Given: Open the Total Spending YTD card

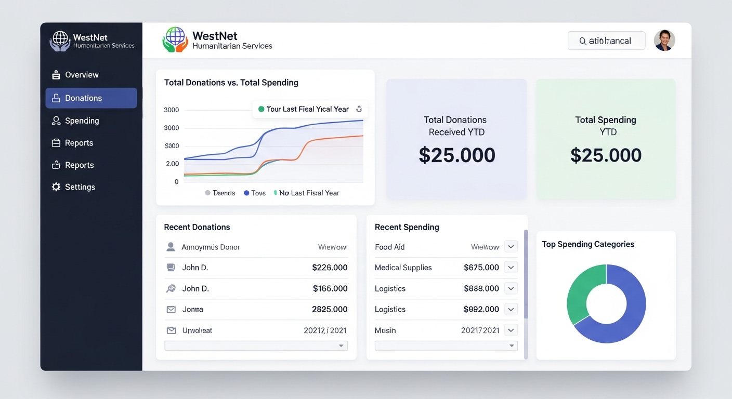Looking at the screenshot, I should 606,139.
